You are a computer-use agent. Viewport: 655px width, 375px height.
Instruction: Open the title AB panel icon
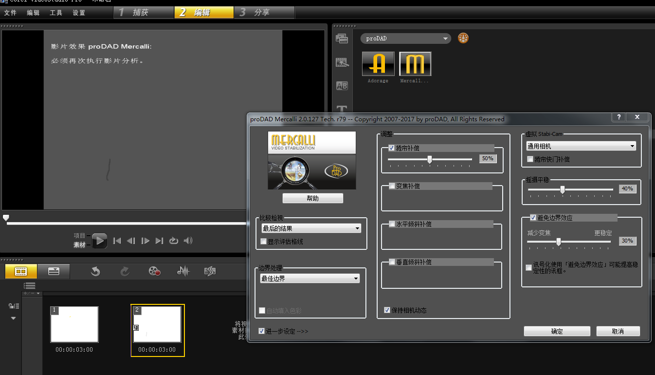342,86
